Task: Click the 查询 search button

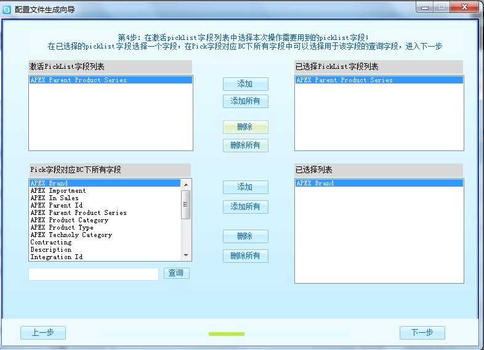Action: click(x=177, y=273)
